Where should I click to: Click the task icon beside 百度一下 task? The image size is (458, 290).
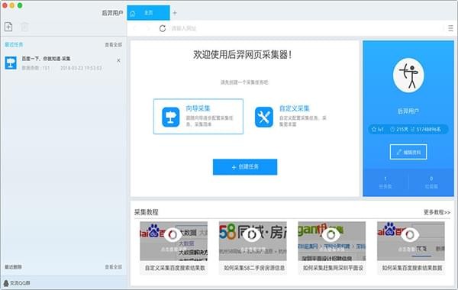pyautogui.click(x=11, y=63)
